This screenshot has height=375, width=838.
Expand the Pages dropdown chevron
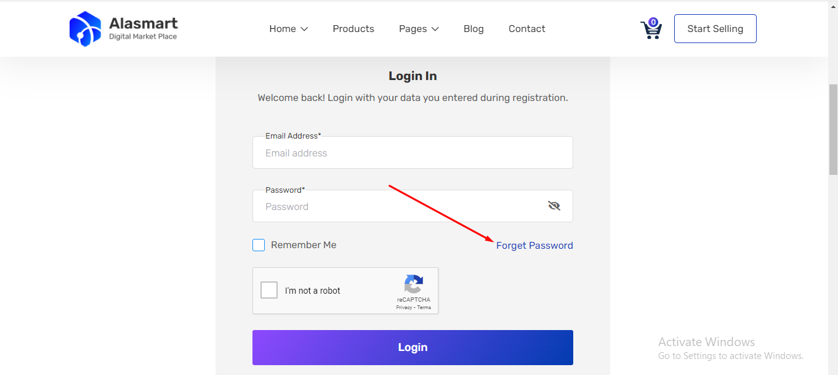click(435, 29)
